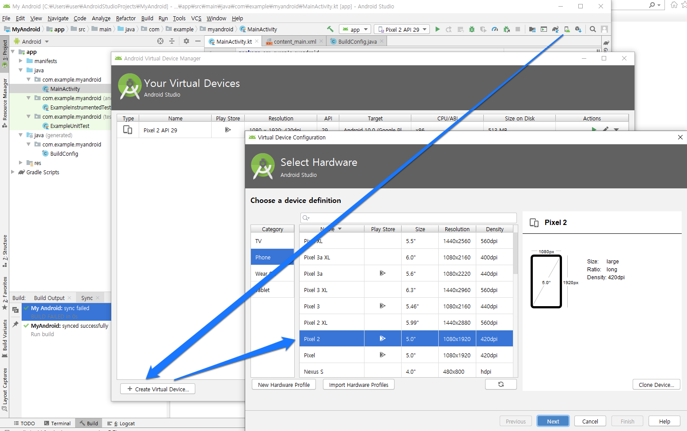Close the Sync tab in Build panel
Screen dimensions: 687x431
point(98,298)
